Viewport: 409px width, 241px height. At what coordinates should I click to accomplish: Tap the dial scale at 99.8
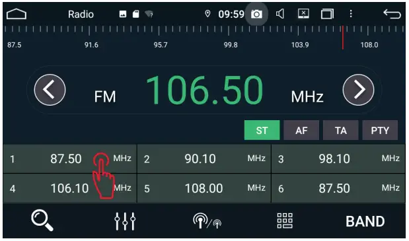(x=231, y=45)
